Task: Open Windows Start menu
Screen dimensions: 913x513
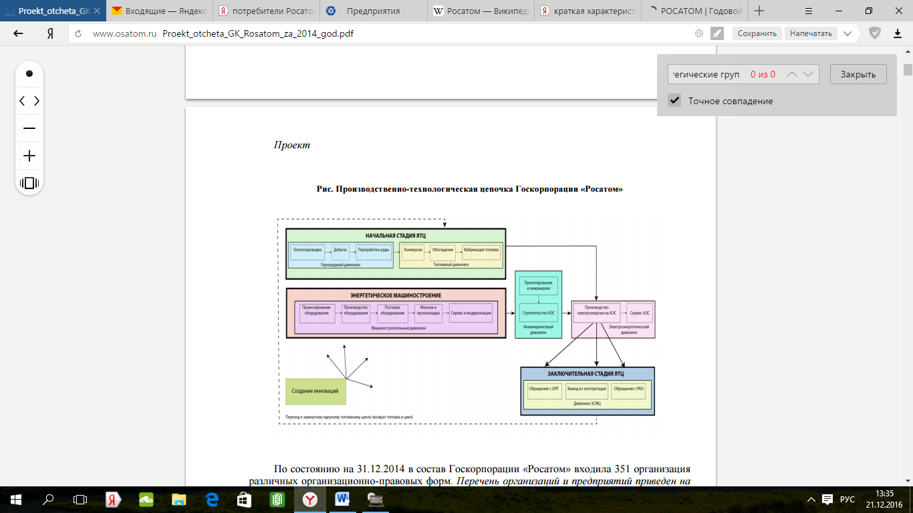Action: pos(16,499)
